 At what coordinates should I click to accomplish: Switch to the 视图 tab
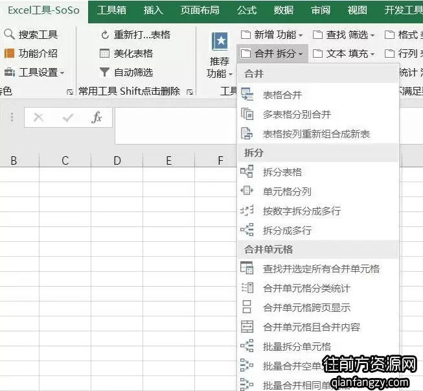pyautogui.click(x=357, y=10)
